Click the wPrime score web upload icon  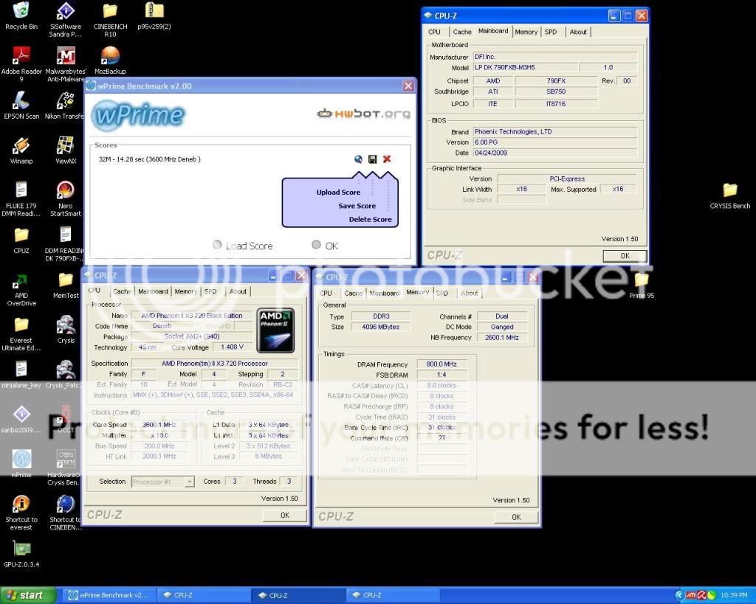[x=358, y=159]
